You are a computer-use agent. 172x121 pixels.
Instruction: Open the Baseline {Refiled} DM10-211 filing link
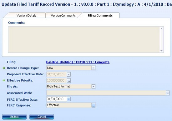78,62
